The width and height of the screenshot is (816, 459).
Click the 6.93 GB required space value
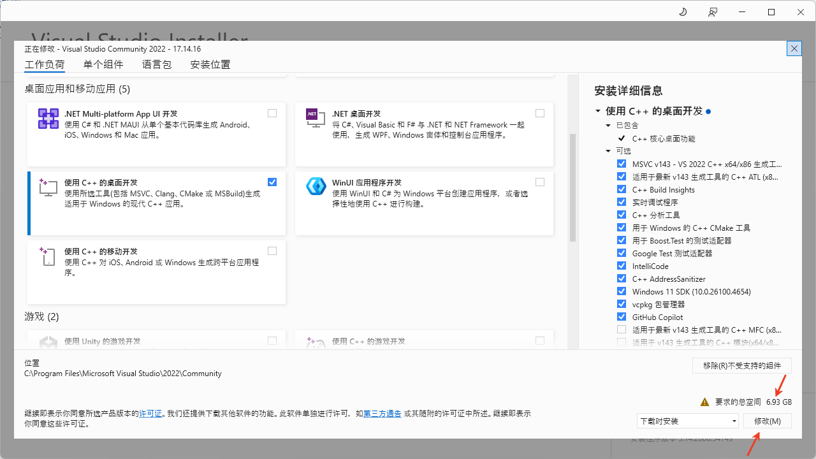pyautogui.click(x=779, y=402)
